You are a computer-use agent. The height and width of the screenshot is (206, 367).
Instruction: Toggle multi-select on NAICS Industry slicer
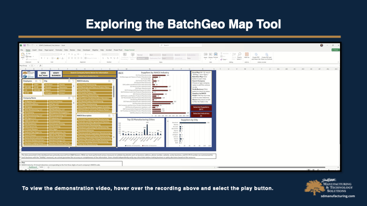coord(109,81)
